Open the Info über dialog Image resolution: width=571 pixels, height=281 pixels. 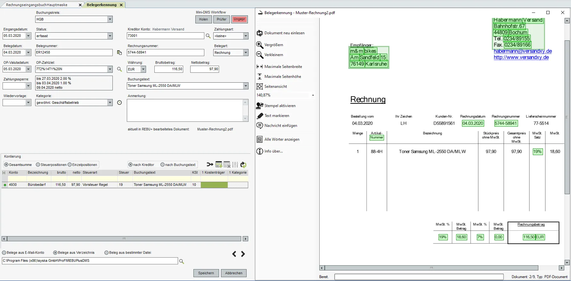260,151
